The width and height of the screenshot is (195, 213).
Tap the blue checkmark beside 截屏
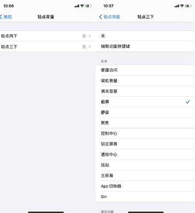(188, 102)
